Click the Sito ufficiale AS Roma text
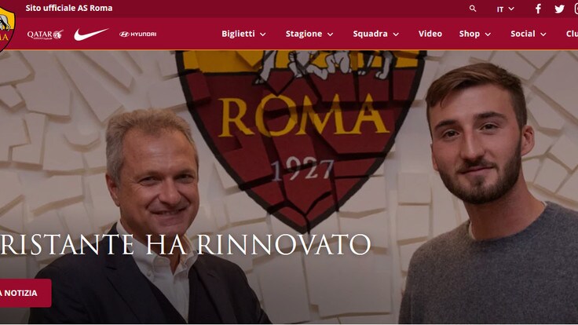The width and height of the screenshot is (578, 325). pos(69,8)
